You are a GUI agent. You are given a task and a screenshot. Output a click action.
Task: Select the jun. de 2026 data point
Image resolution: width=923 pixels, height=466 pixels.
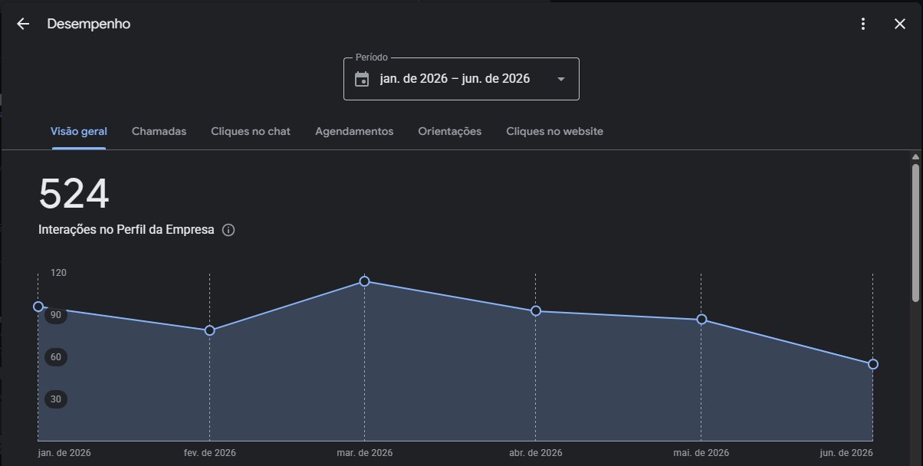872,364
